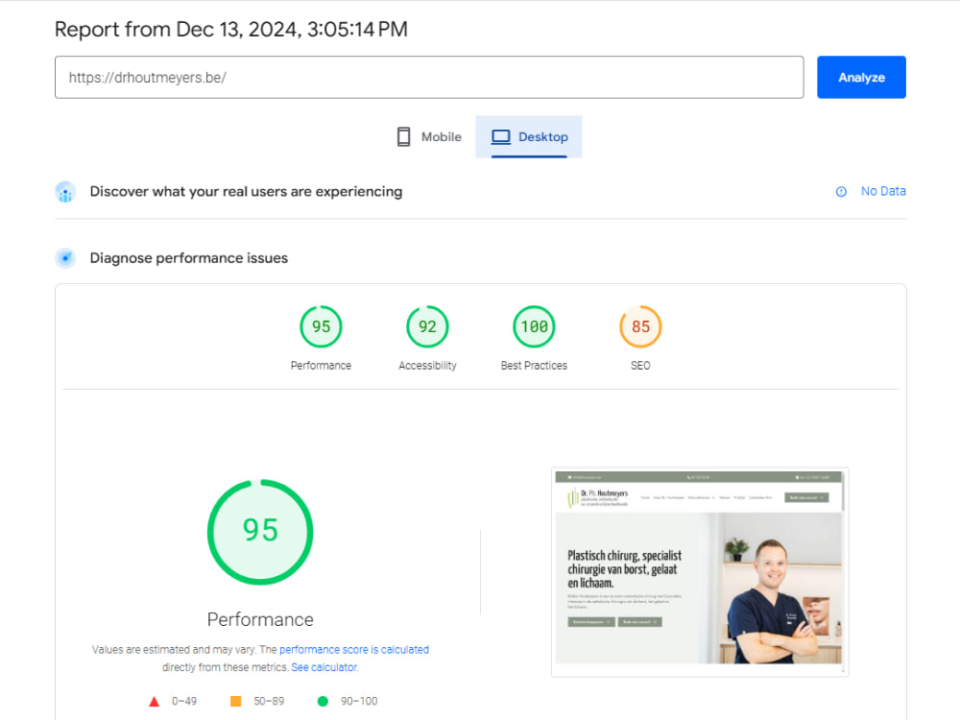Open the 'See calculator' link

324,667
